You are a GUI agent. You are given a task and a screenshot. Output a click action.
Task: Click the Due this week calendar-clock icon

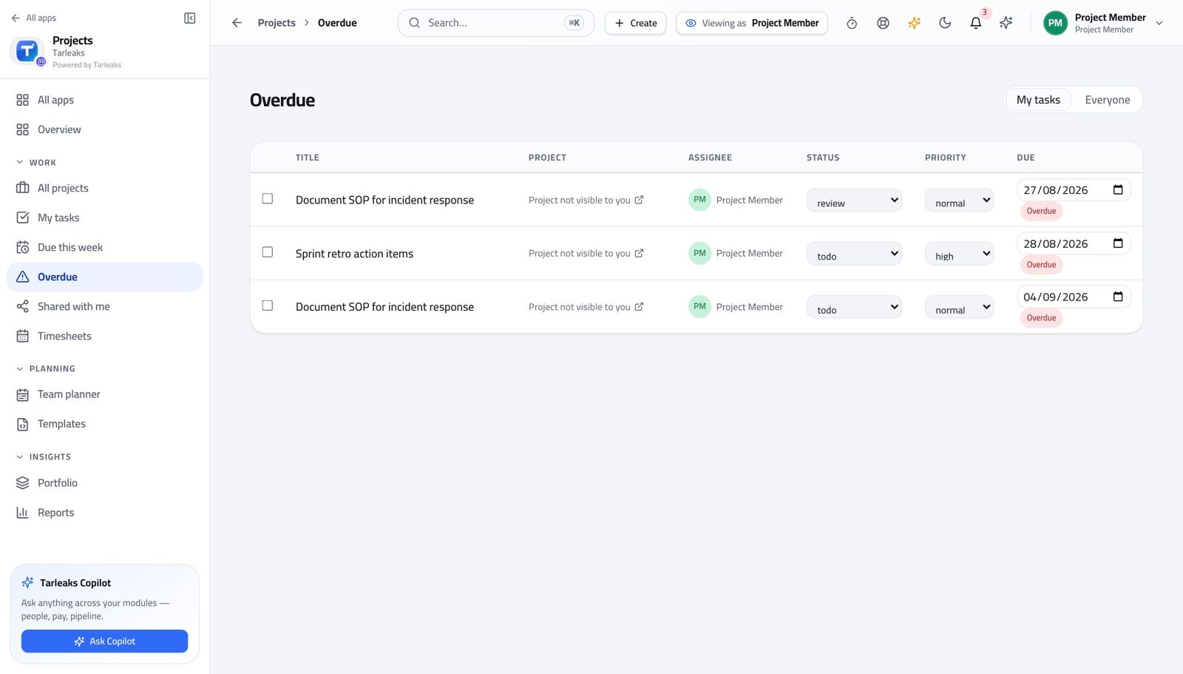[x=23, y=247]
